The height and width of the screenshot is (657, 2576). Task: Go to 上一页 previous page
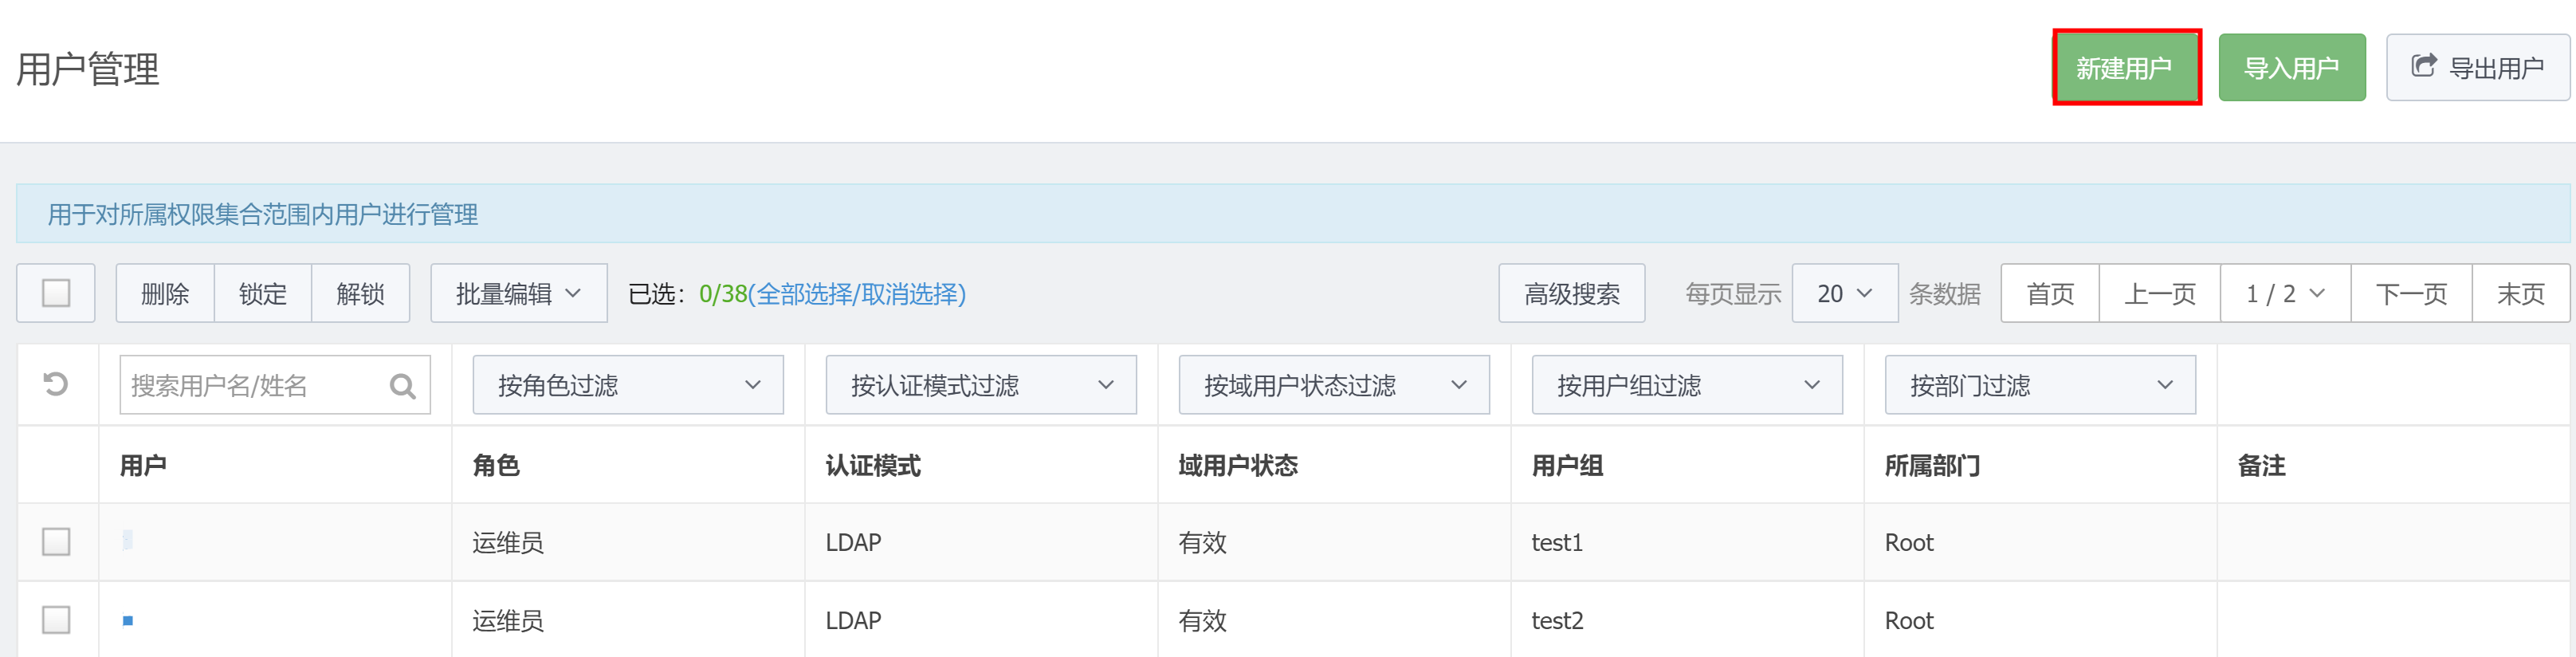pos(2159,293)
